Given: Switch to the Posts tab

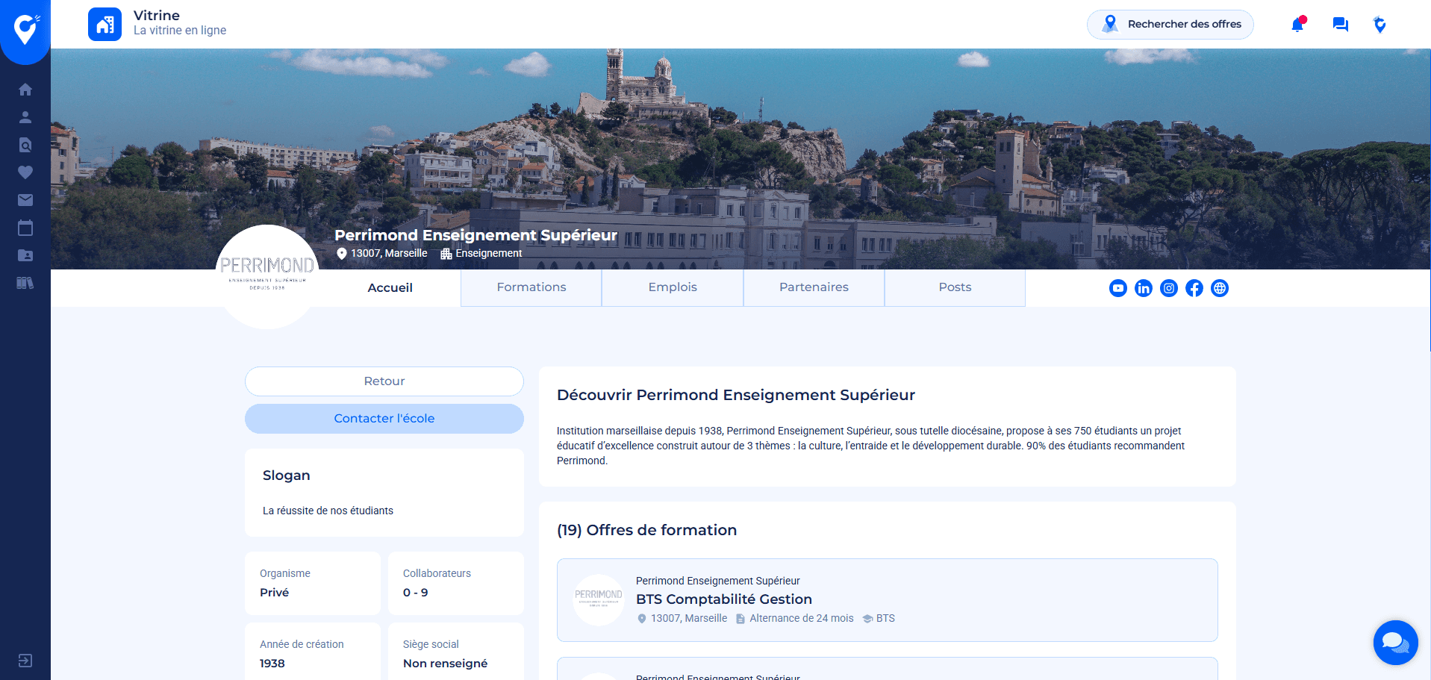Looking at the screenshot, I should 955,287.
